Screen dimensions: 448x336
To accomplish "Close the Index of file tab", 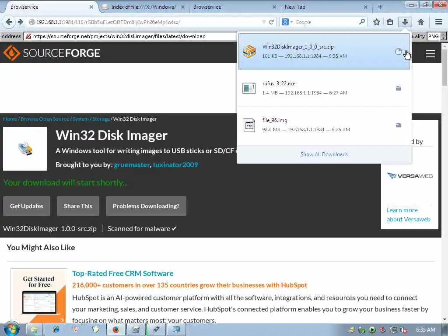I will [x=183, y=7].
